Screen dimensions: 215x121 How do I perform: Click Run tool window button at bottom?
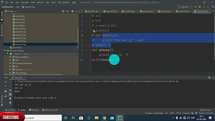(22, 110)
